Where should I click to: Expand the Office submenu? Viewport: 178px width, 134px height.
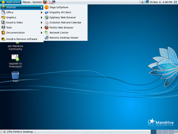tap(22, 12)
